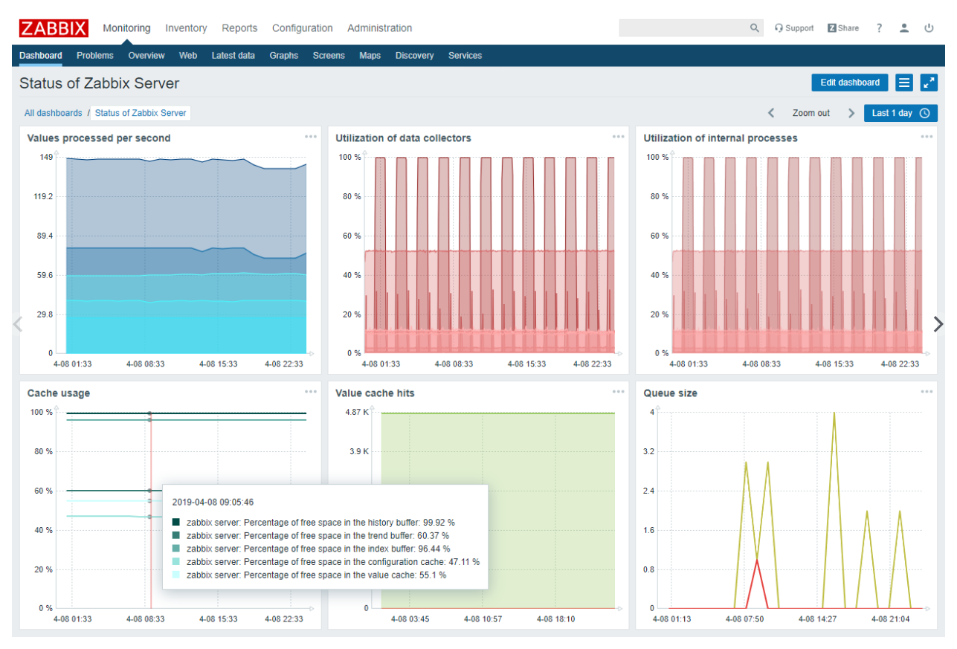Click value cache pale legend swatch
The width and height of the screenshot is (957, 649).
click(x=176, y=575)
